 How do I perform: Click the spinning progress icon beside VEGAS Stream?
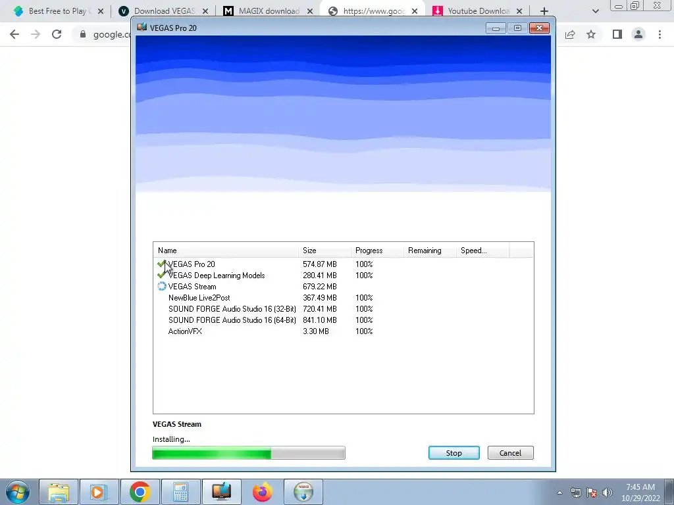click(162, 286)
